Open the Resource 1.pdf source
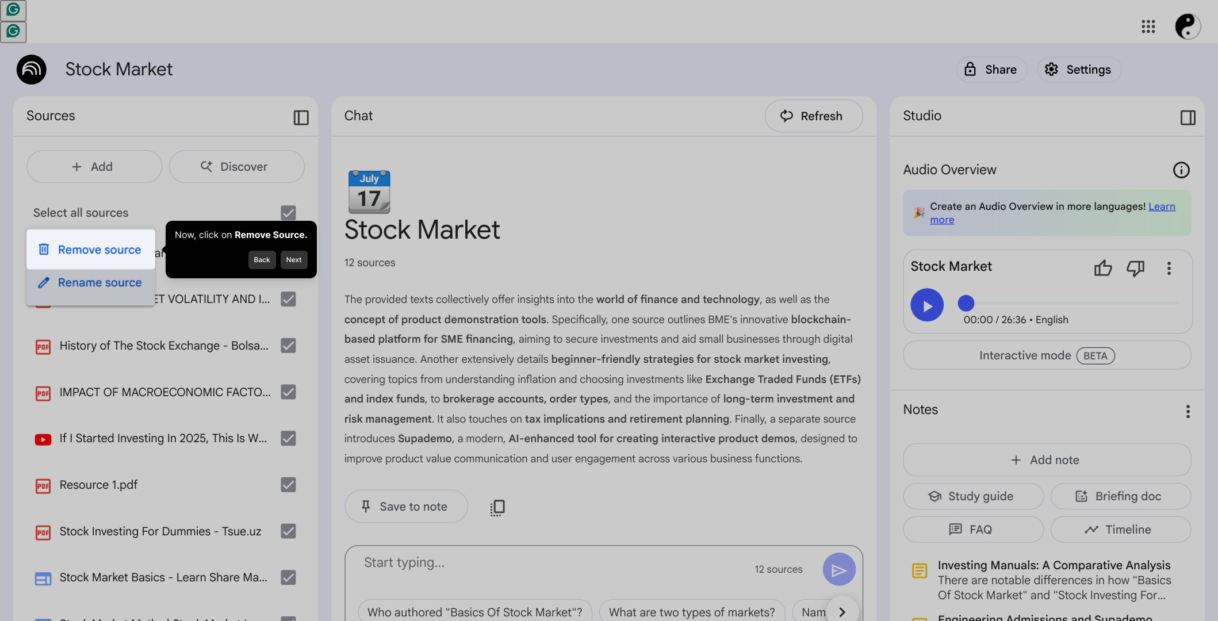This screenshot has height=621, width=1218. coord(98,485)
